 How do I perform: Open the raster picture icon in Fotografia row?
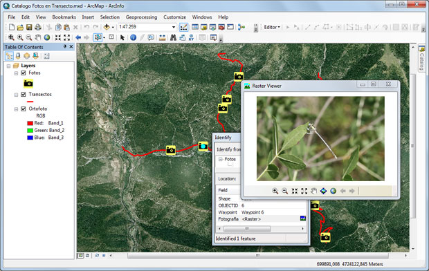(x=303, y=218)
